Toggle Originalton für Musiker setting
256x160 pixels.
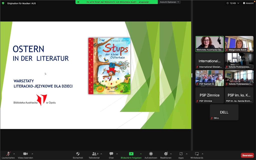coord(21,3)
